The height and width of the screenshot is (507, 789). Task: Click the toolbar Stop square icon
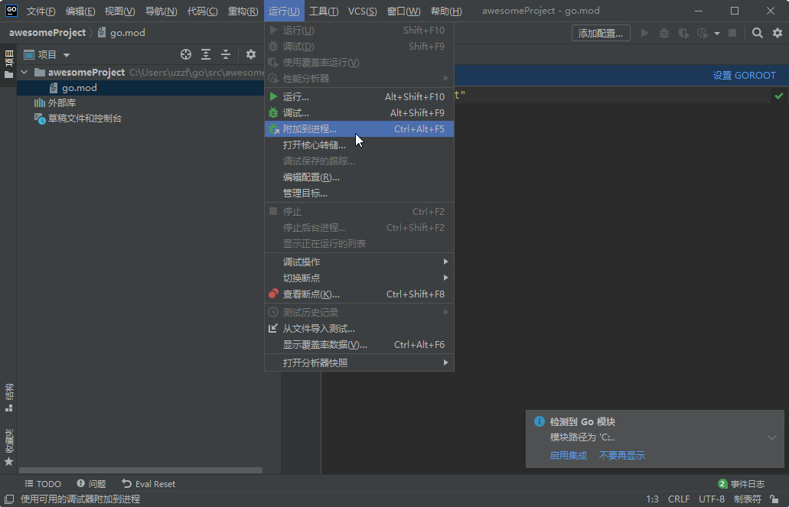coord(732,33)
